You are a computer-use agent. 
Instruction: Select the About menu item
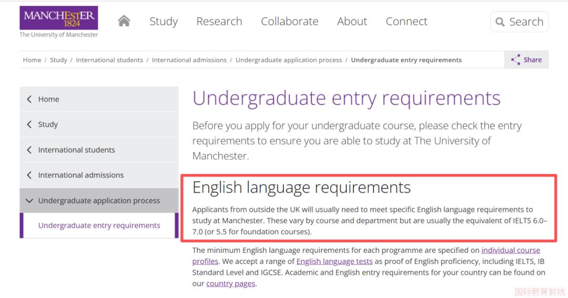click(x=352, y=22)
